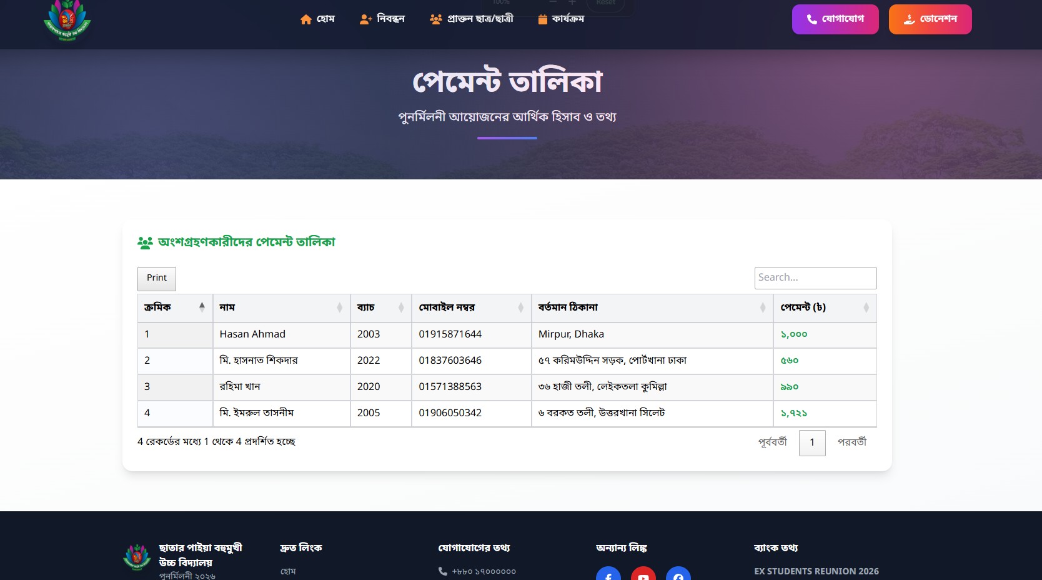Click the পরবর্তী pagination link
1042x580 pixels.
[851, 442]
